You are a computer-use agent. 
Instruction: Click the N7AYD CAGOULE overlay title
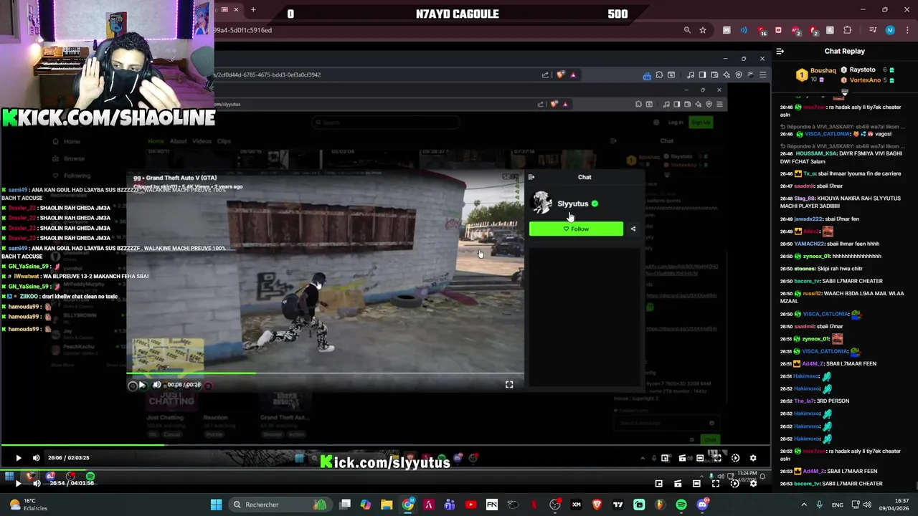[x=458, y=14]
